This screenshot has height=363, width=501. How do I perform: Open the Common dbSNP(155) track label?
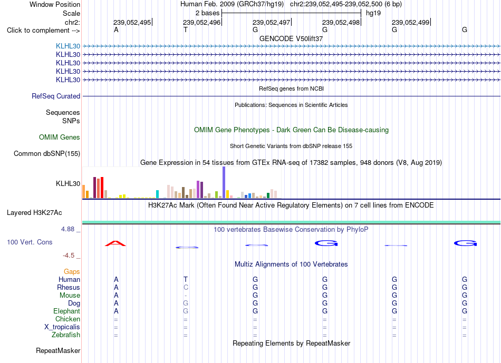[x=47, y=153]
